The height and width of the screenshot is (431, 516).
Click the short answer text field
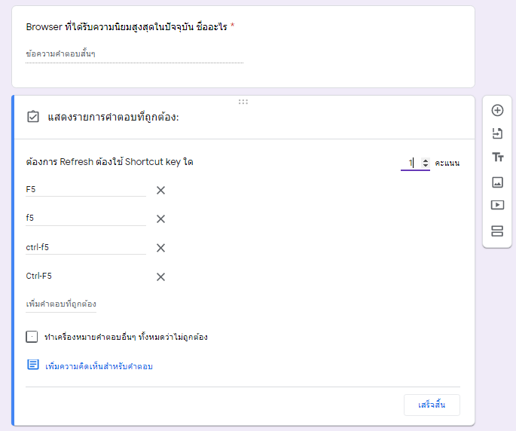134,54
